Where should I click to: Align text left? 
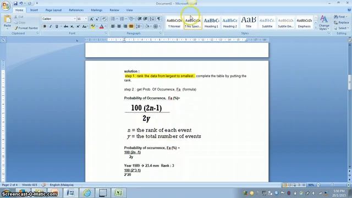coord(113,26)
